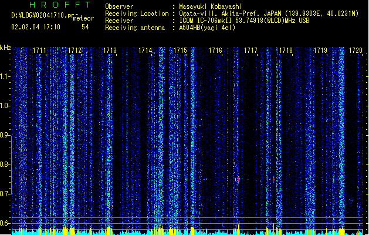This screenshot has height=235, width=369.
Task: Click the meteor label
Action: (x=83, y=18)
